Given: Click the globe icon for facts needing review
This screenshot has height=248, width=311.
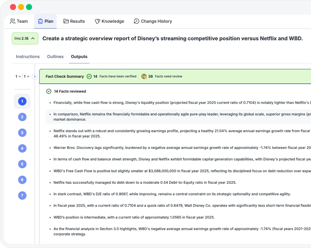Looking at the screenshot, I should click(x=144, y=76).
